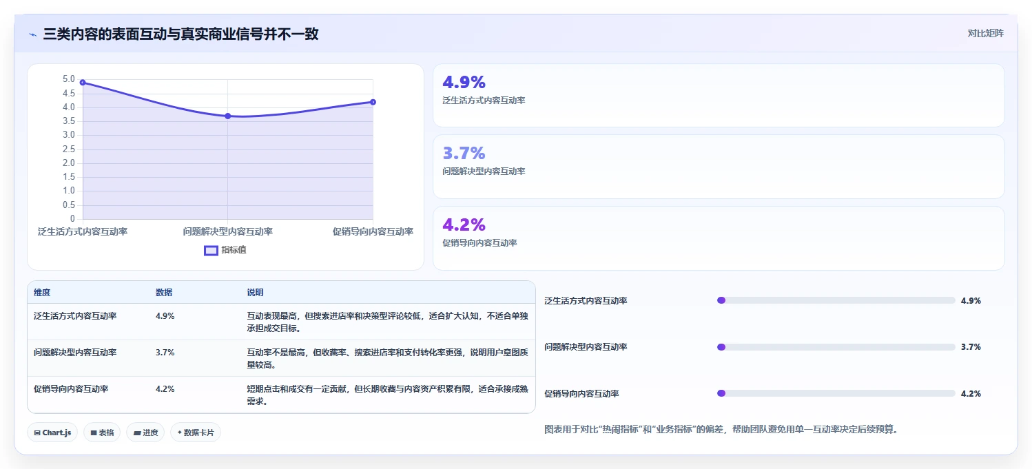Screen dimensions: 1032x469
Task: Click the y-axis tick label 5.0
Action: pos(69,79)
